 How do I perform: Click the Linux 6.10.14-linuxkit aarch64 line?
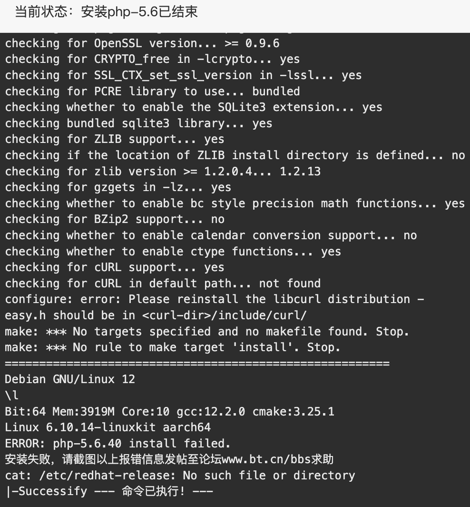pos(108,427)
